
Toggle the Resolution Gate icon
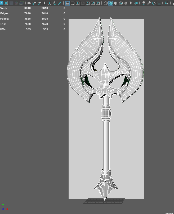pos(78,3)
